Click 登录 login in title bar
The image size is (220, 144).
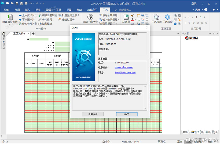click(194, 3)
